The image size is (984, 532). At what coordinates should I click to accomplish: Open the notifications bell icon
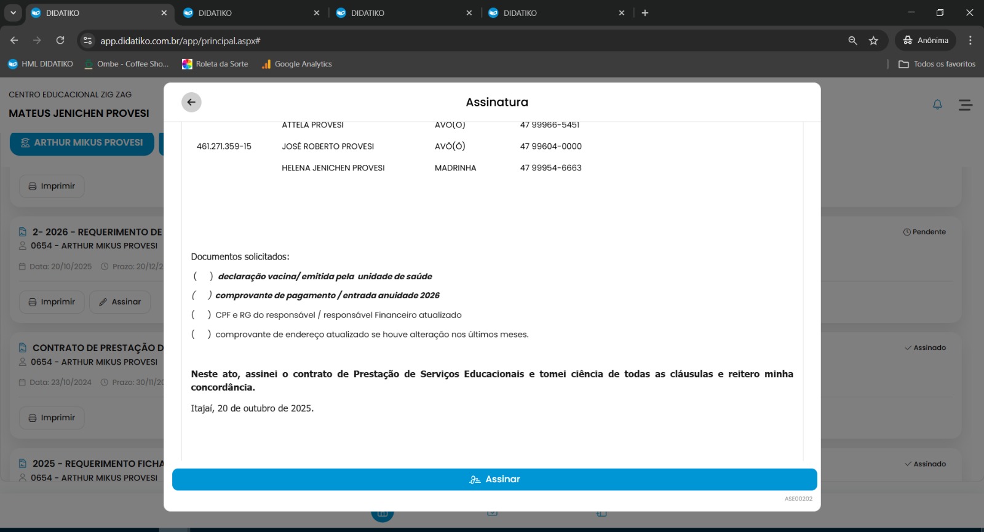(x=937, y=105)
